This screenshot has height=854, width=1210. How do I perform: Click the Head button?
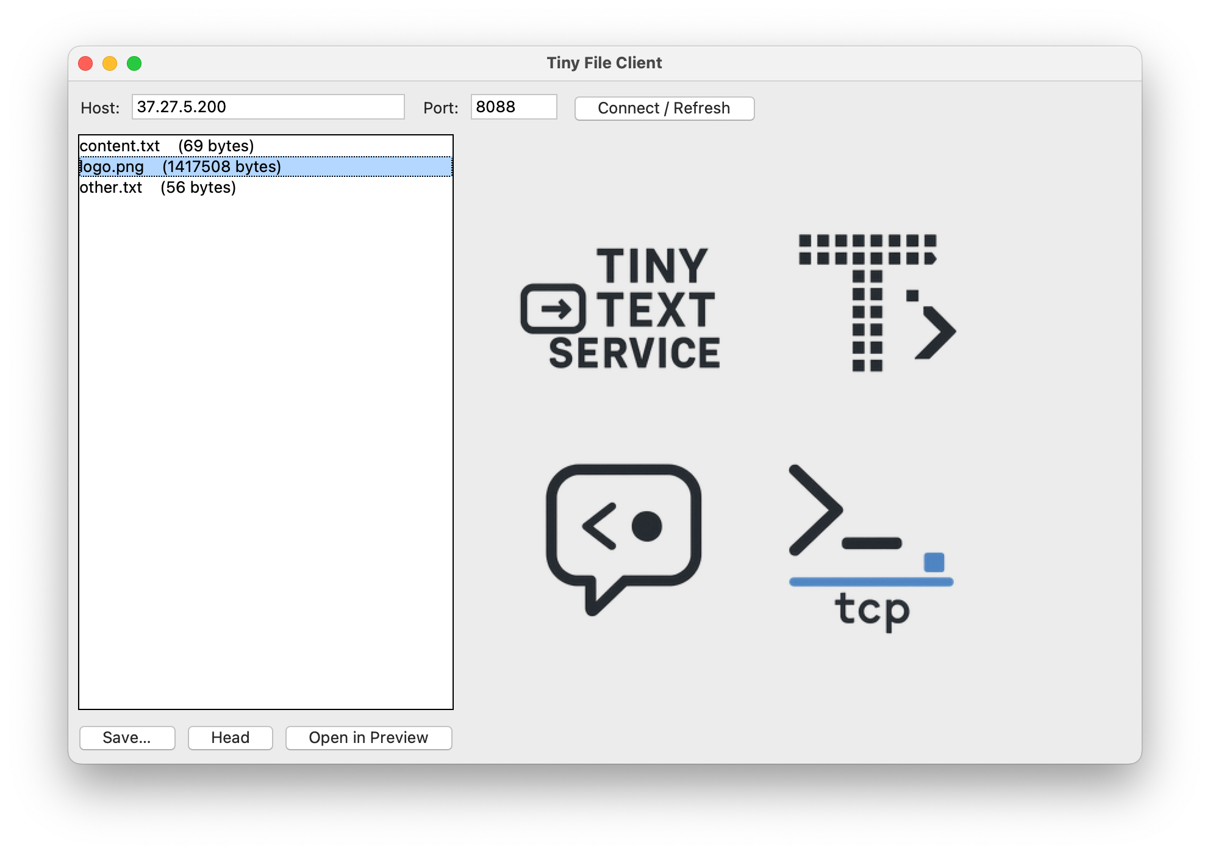pyautogui.click(x=230, y=737)
